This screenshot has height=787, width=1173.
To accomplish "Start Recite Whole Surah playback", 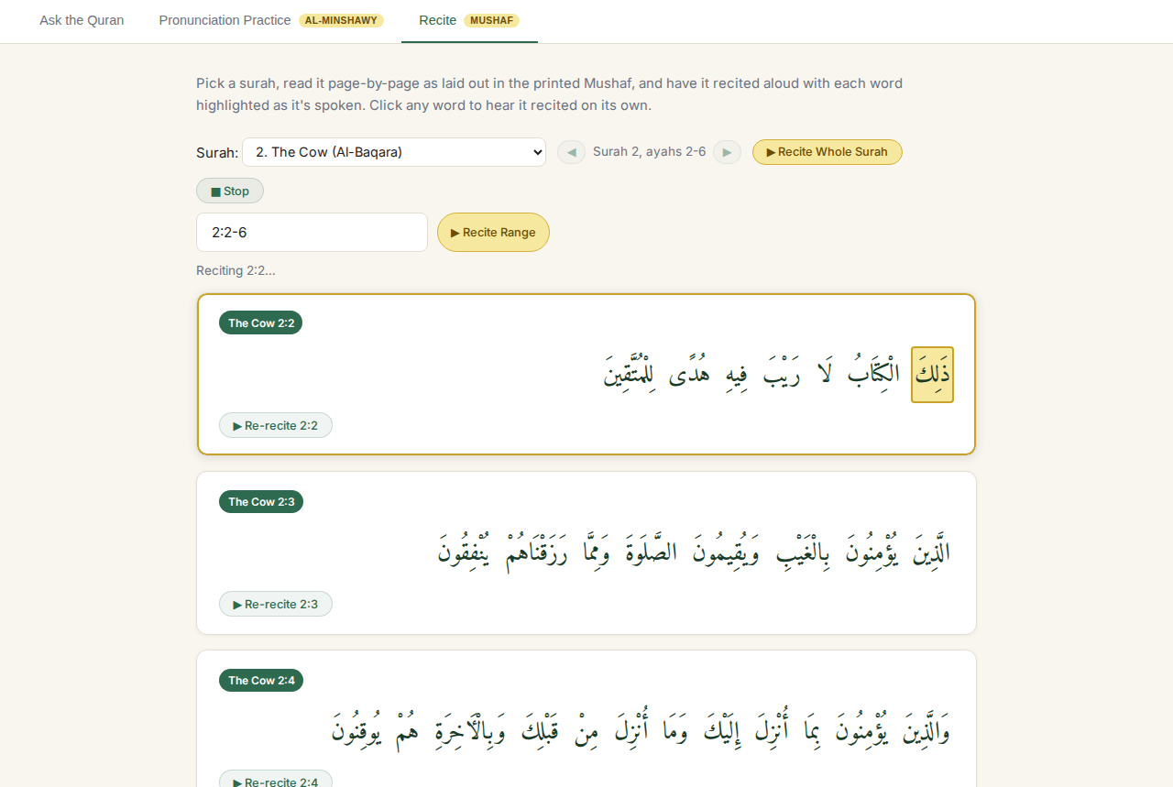I will (828, 152).
